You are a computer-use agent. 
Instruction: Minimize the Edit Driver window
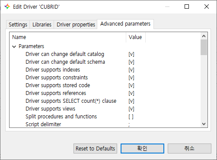click(x=167, y=7)
